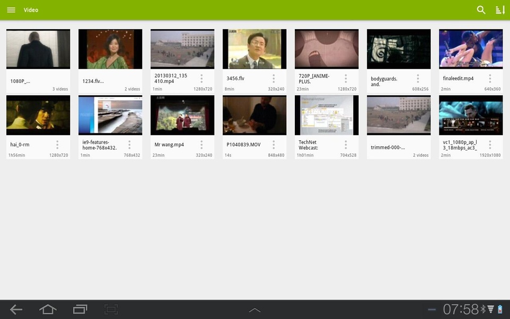Open options menu for bodyguards.and. video
Screen dimensions: 510x319
tap(418, 79)
